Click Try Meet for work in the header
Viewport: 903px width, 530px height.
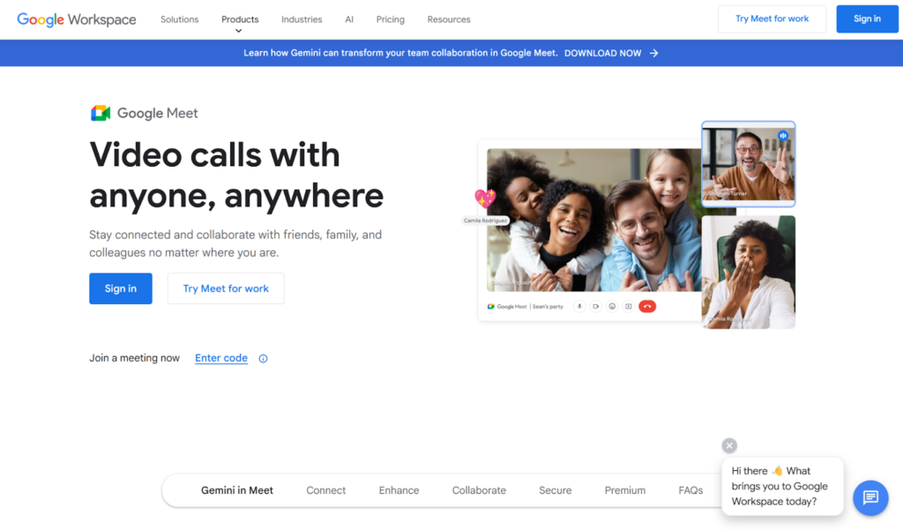click(772, 19)
